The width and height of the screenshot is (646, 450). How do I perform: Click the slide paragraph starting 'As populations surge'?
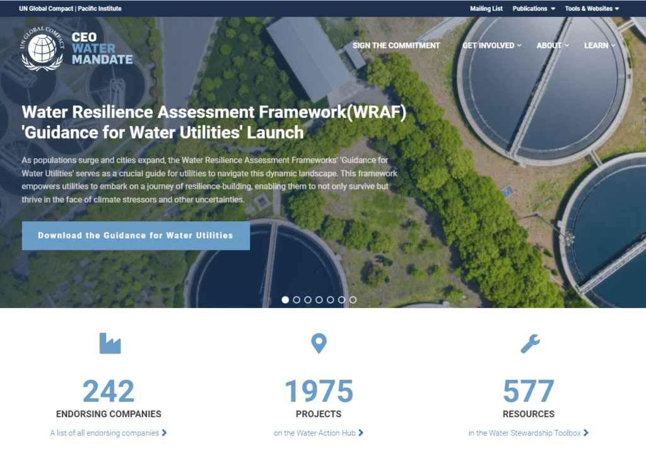209,180
